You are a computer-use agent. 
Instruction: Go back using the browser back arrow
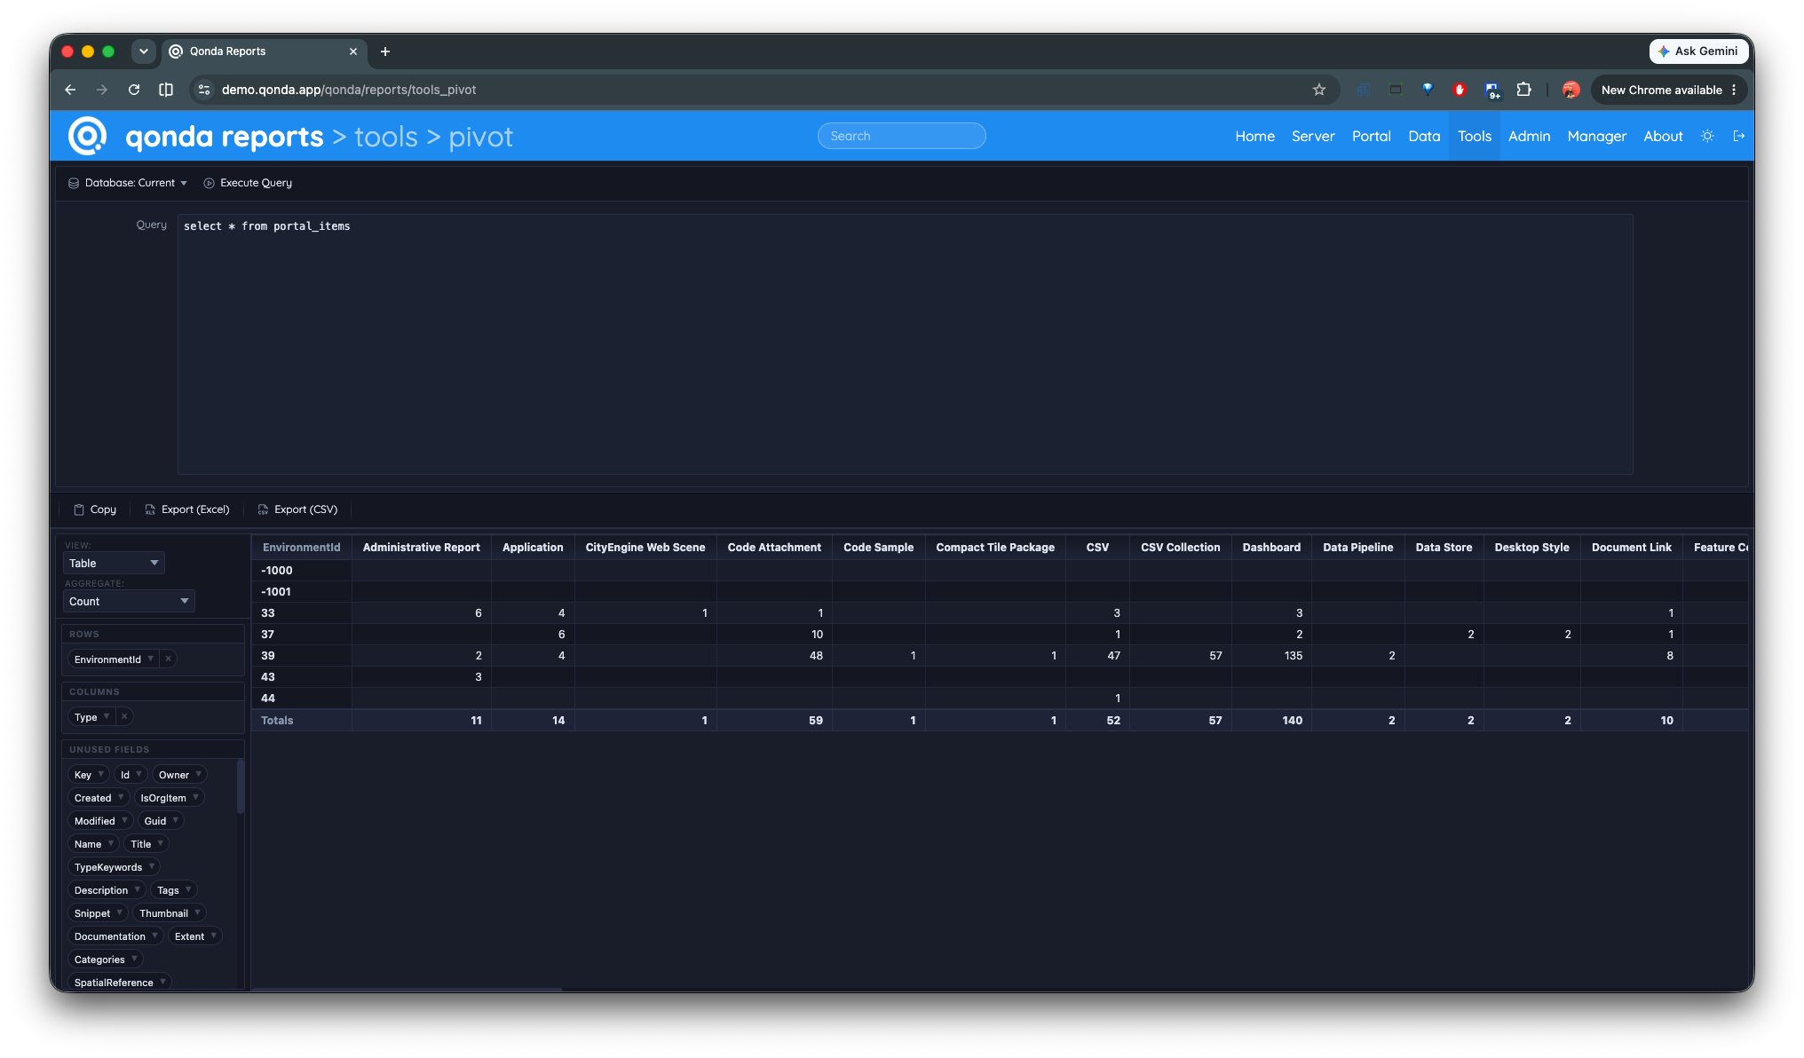70,90
